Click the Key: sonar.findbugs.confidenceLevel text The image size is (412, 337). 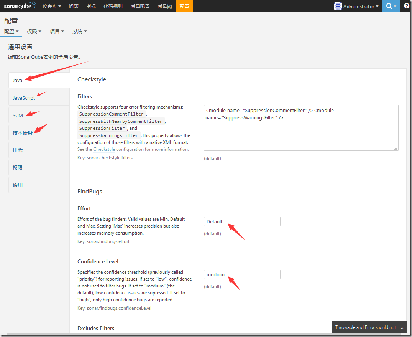click(x=114, y=308)
